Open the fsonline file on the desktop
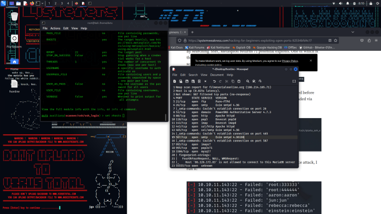This screenshot has height=214, width=381. [x=15, y=86]
